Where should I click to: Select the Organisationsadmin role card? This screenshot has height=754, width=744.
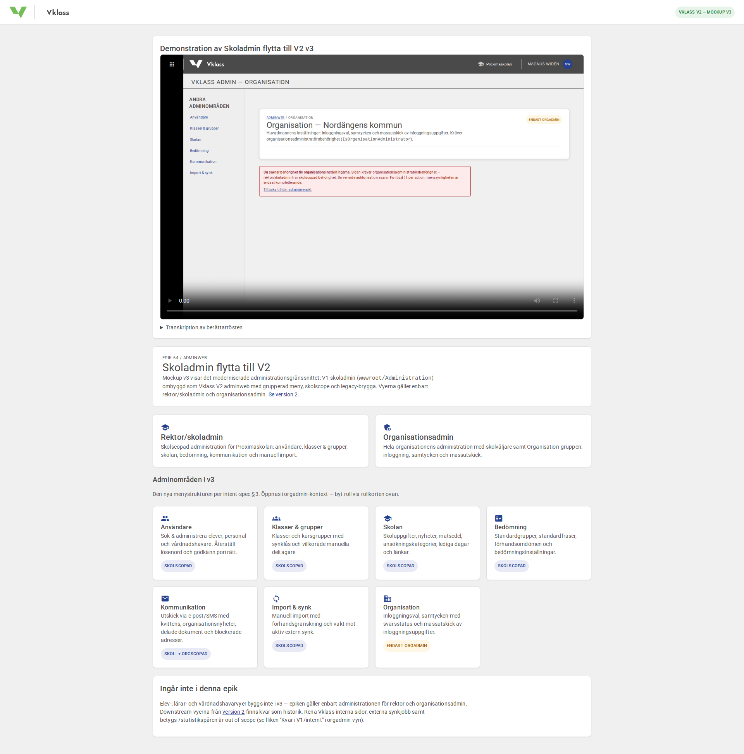[483, 441]
